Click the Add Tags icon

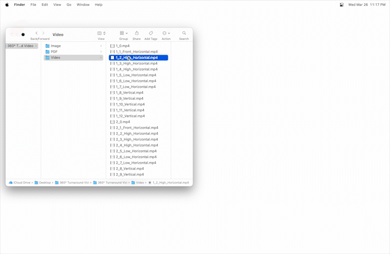click(x=151, y=33)
